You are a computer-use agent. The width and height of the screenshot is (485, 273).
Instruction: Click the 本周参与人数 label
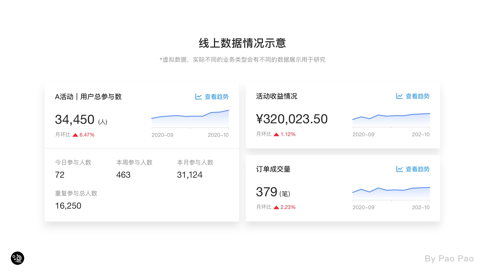pos(134,162)
